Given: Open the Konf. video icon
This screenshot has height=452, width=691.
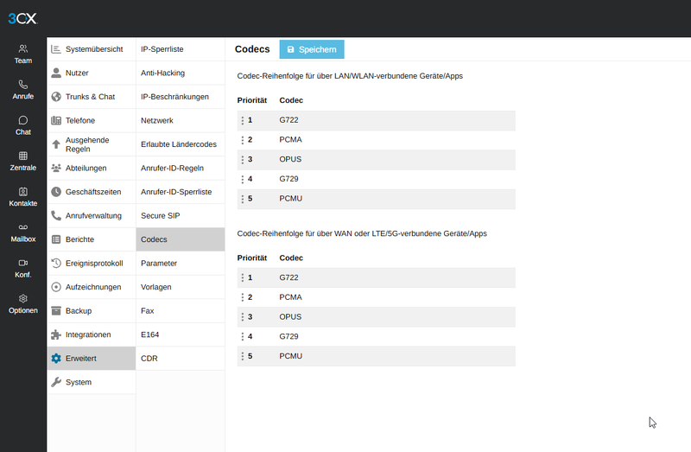Looking at the screenshot, I should 23,263.
